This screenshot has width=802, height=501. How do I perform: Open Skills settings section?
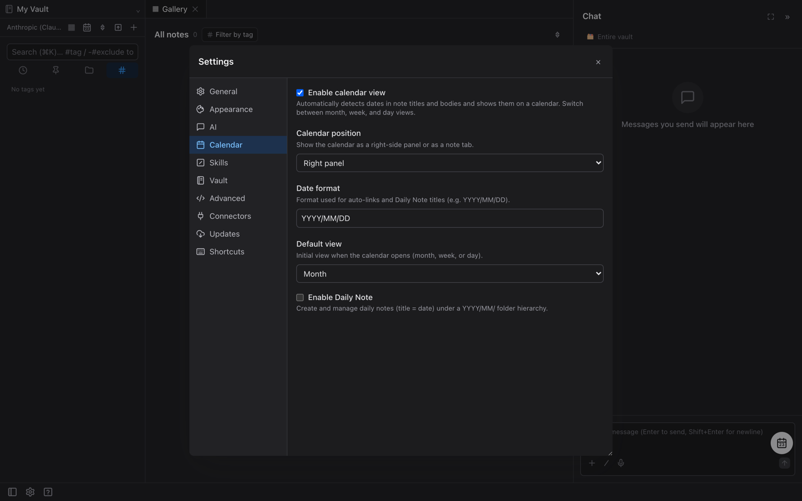[x=238, y=163]
